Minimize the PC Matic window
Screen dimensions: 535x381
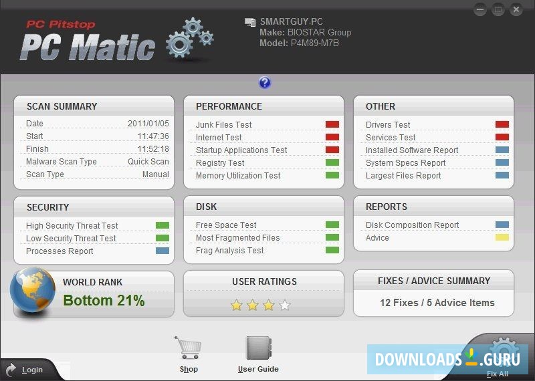coord(479,9)
